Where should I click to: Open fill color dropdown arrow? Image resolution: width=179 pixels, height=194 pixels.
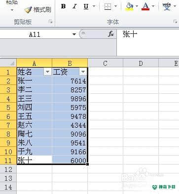137,6
